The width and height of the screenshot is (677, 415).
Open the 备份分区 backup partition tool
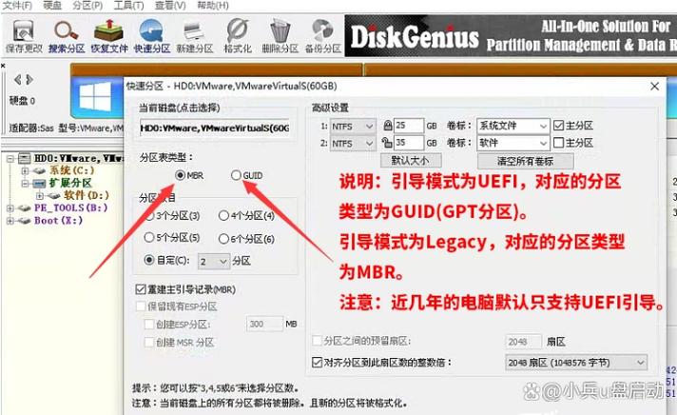[x=320, y=38]
